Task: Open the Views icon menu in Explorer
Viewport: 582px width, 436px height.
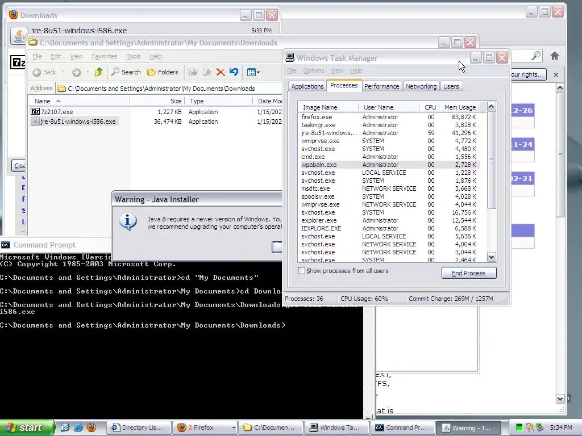Action: [x=253, y=72]
